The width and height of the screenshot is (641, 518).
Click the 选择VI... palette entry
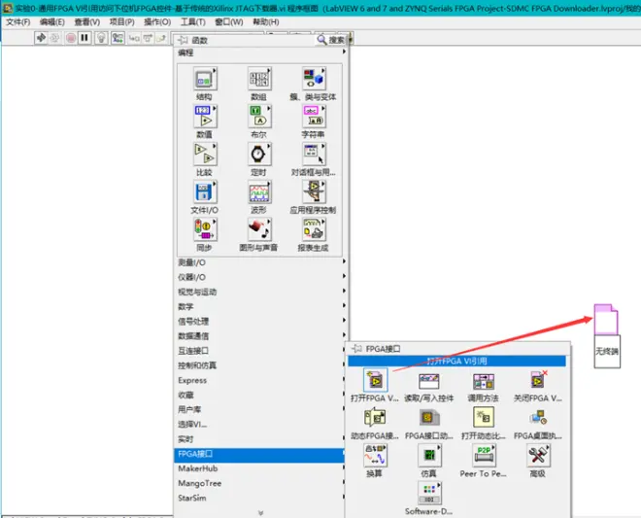[x=261, y=425]
